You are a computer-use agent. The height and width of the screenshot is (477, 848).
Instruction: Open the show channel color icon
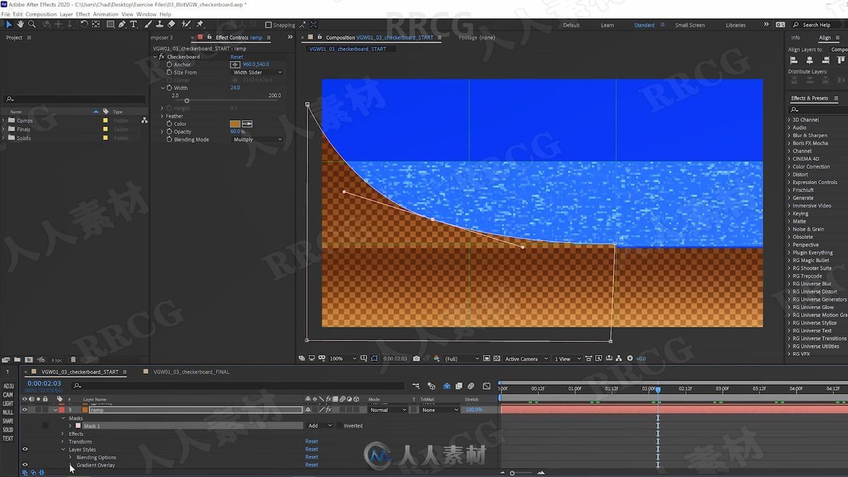(436, 358)
